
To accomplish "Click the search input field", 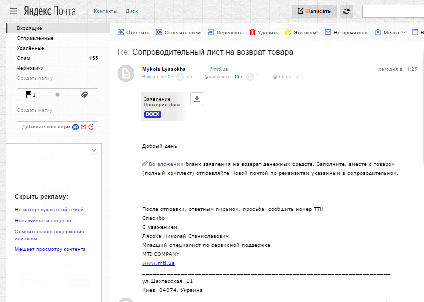I will pos(393,11).
